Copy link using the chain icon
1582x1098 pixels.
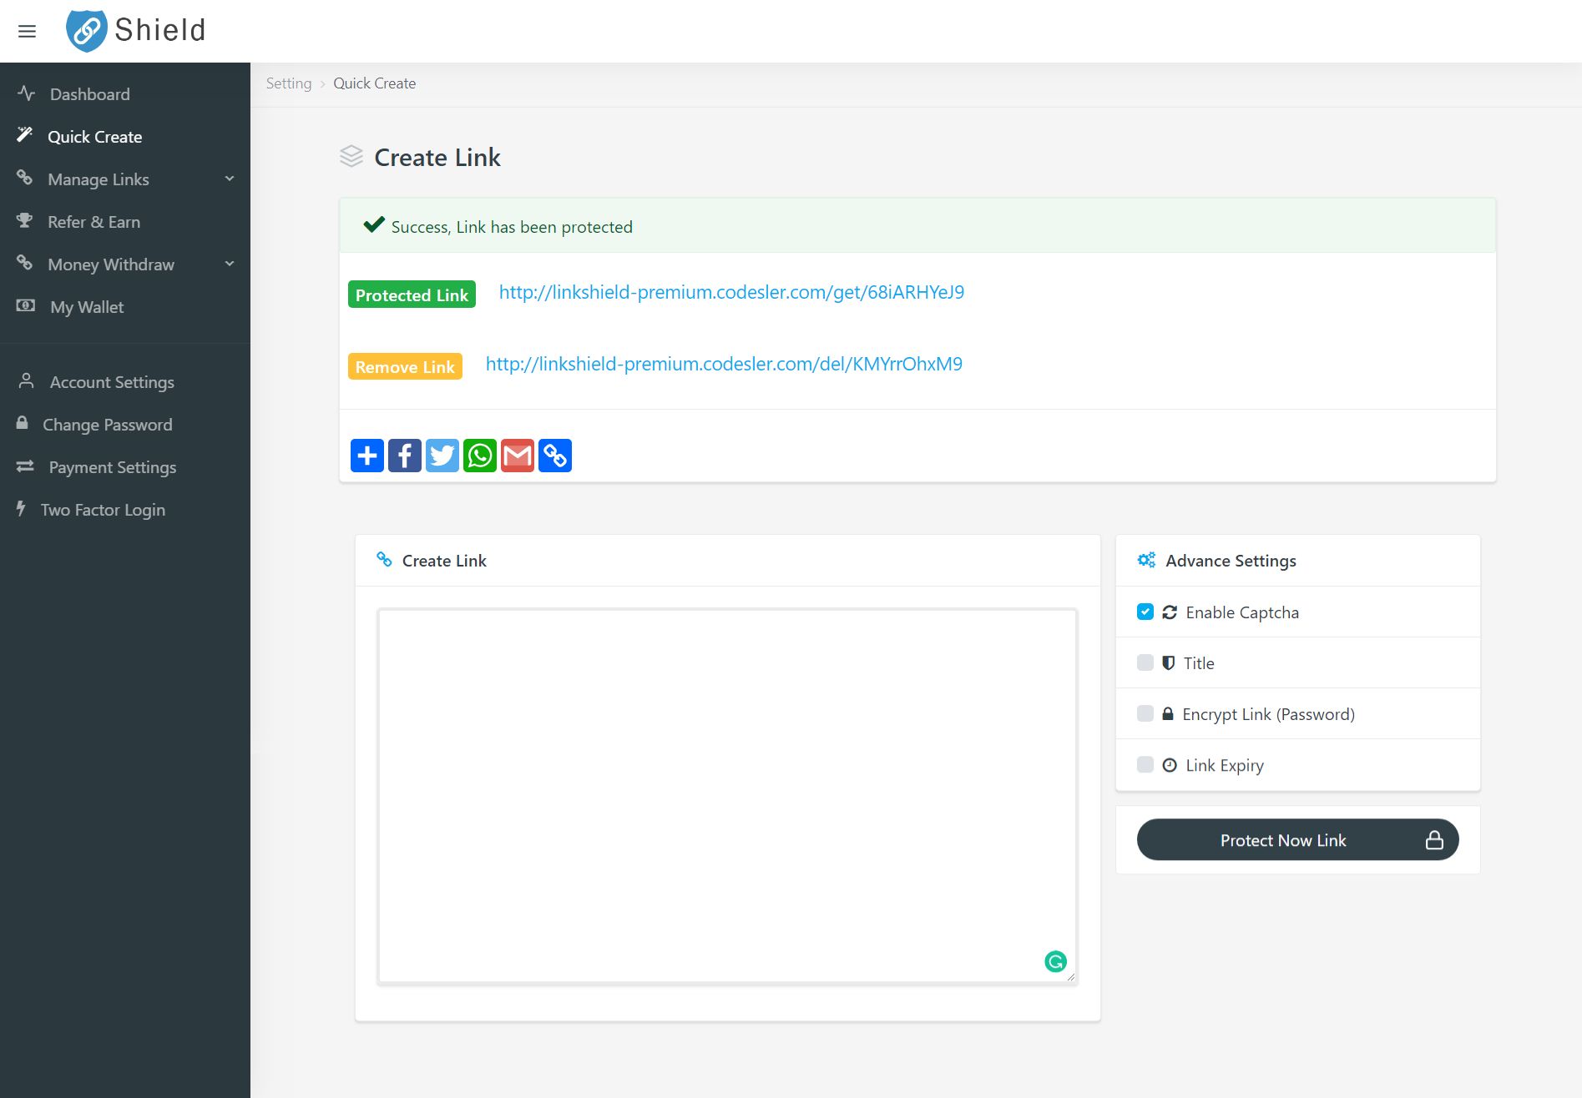click(x=555, y=456)
